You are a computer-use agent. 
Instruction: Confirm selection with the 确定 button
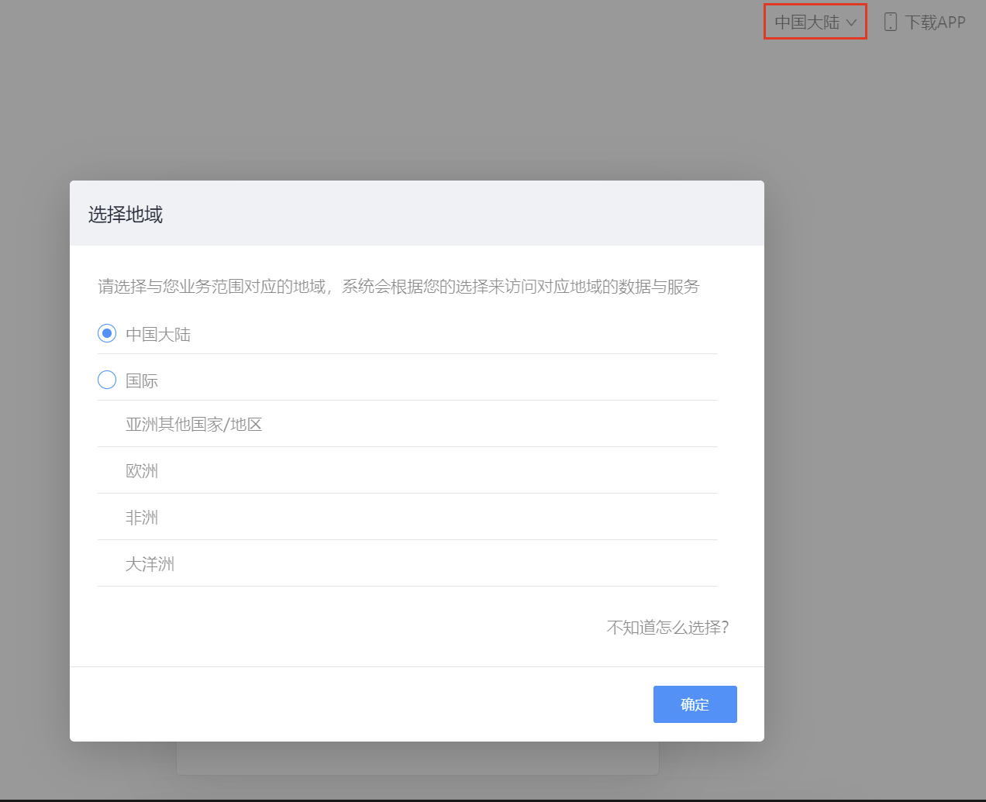(x=695, y=704)
